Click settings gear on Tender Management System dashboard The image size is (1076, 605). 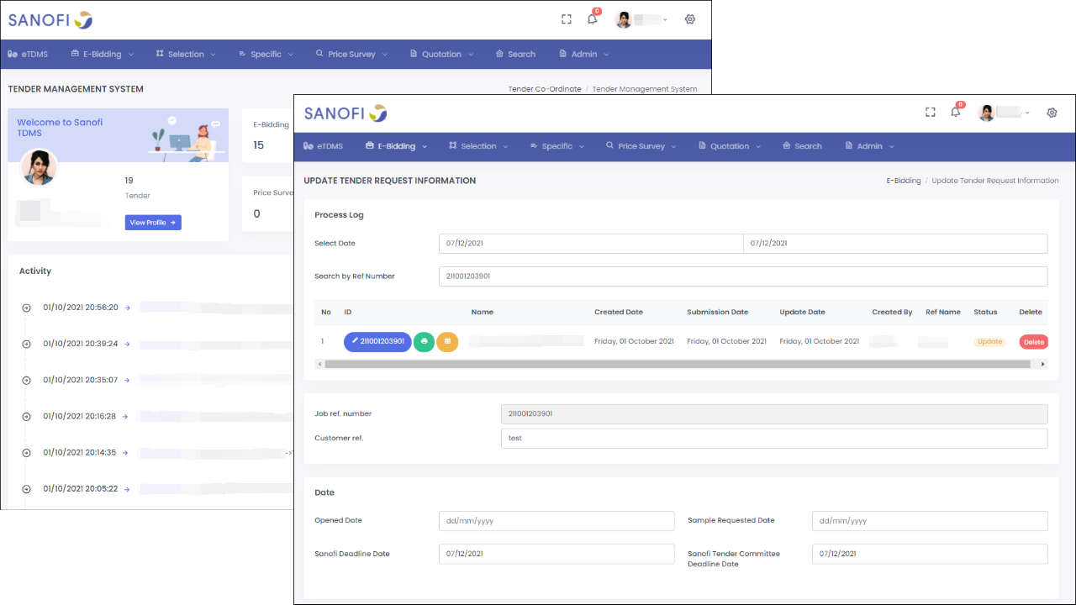click(690, 19)
